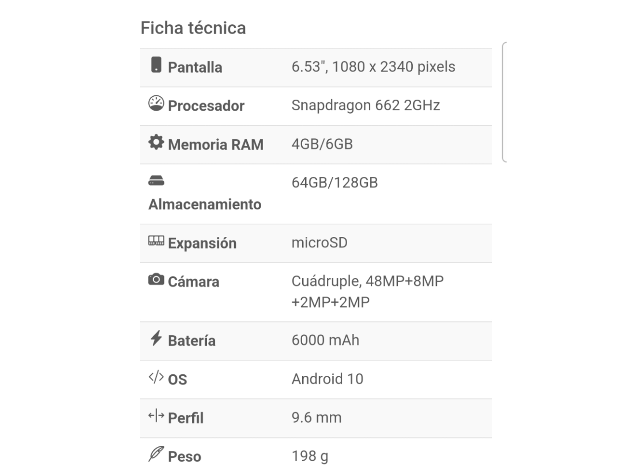Click the 64GB/128GB storage value
Image resolution: width=632 pixels, height=474 pixels.
tap(334, 183)
